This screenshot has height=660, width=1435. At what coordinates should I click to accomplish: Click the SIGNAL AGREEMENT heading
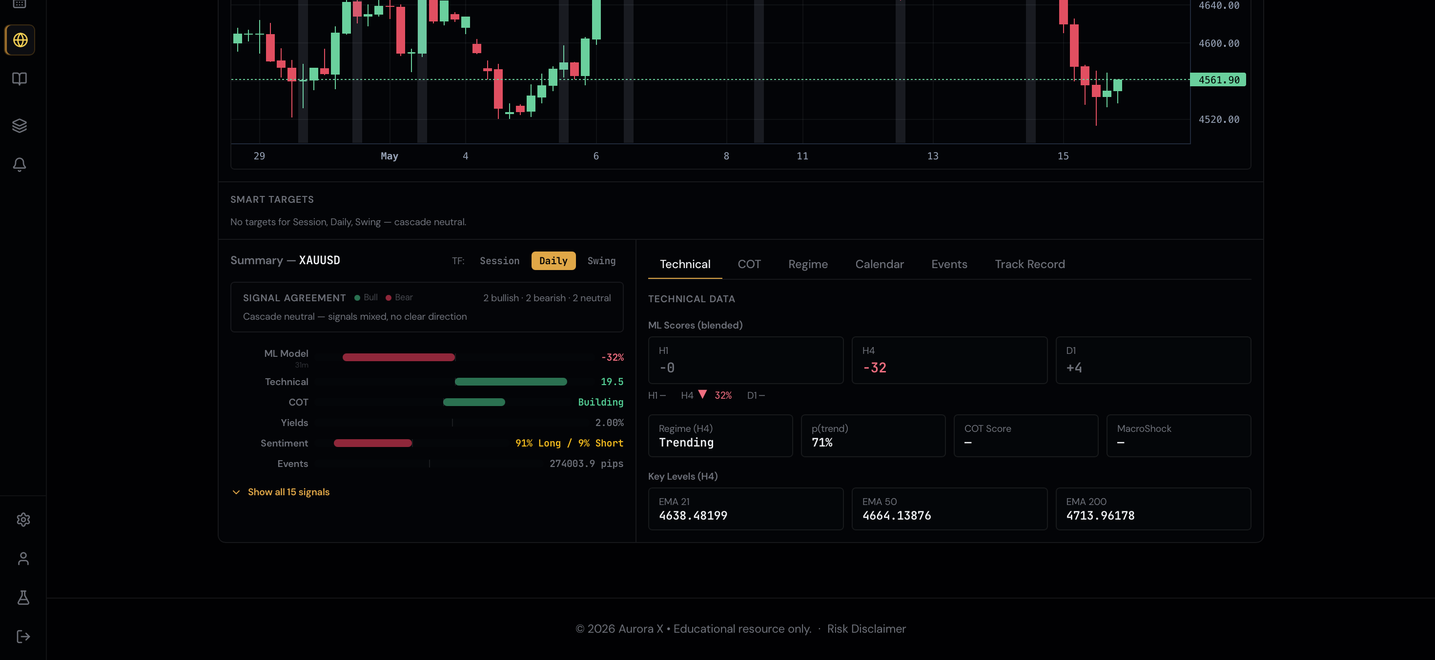point(294,298)
